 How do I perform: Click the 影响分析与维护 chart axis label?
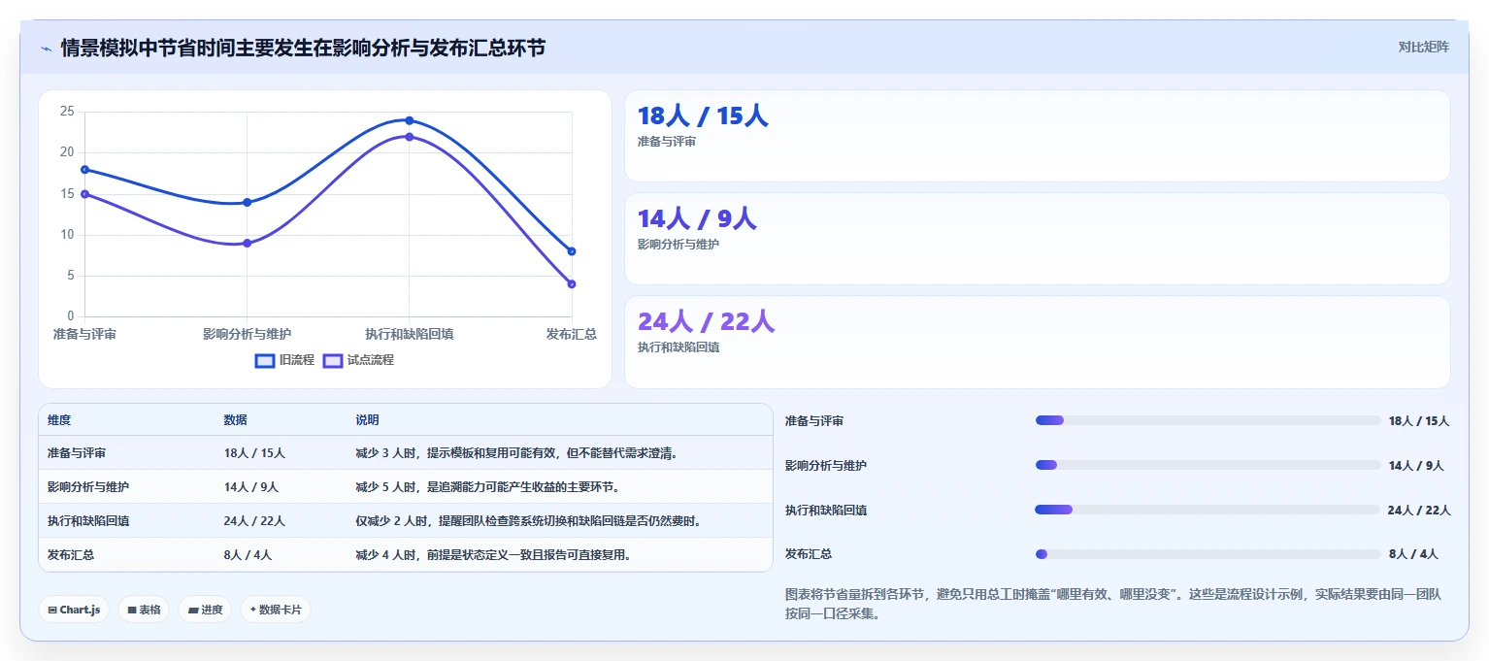pyautogui.click(x=247, y=334)
